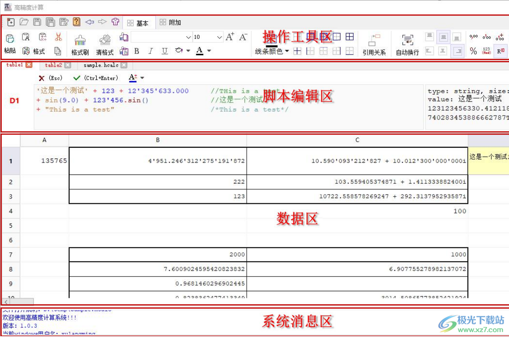Select column header B
Viewport: 509px width, 337px height.
click(x=158, y=140)
